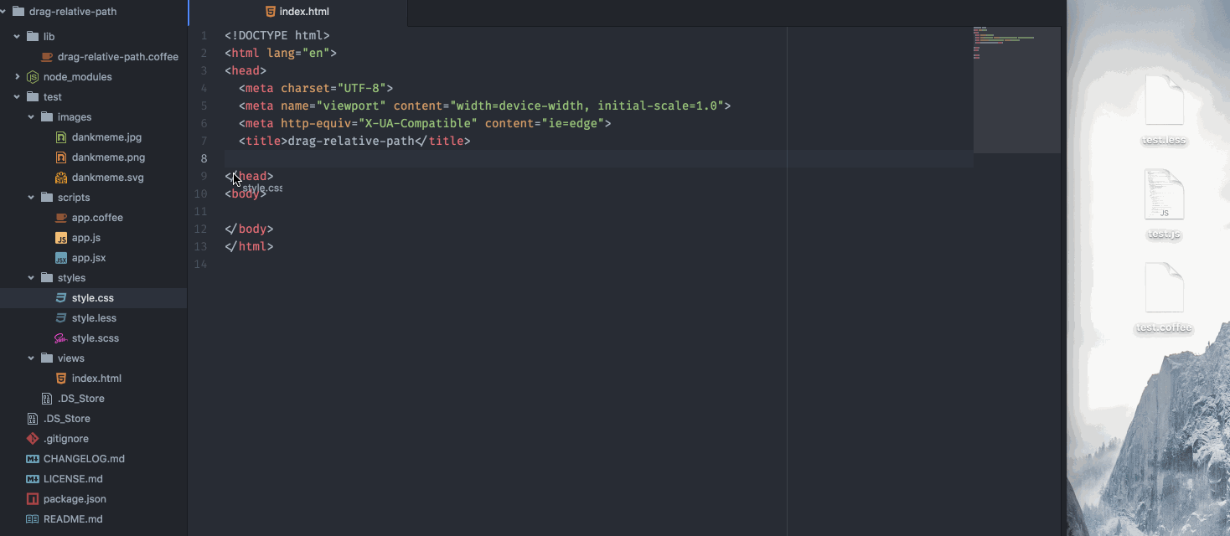Click the Sass icon beside style.scss
The width and height of the screenshot is (1230, 536).
pos(61,338)
